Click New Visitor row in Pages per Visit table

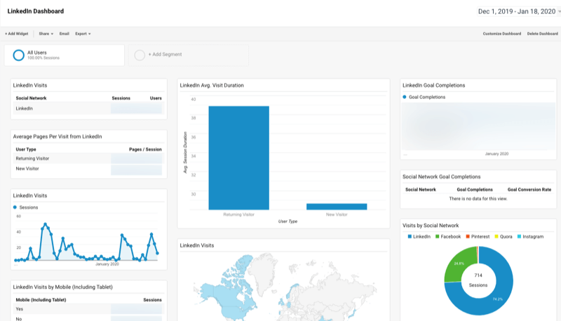point(89,168)
